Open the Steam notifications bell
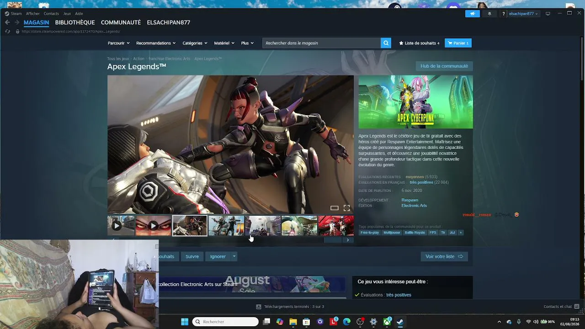Image resolution: width=585 pixels, height=329 pixels. coord(489,14)
